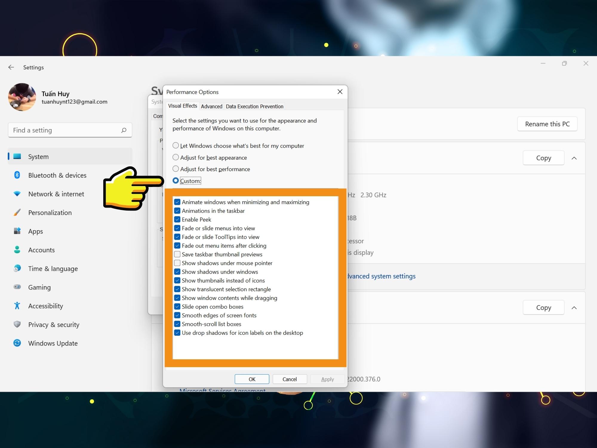Viewport: 597px width, 448px height.
Task: Uncheck Show window contents while dragging
Action: 177,298
